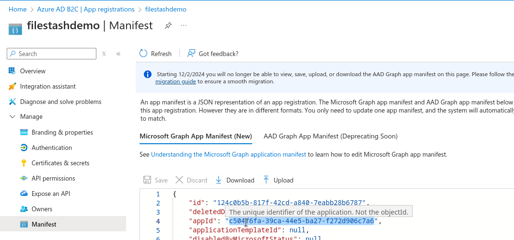This screenshot has height=240, width=514.
Task: Click the Download arrow icon
Action: click(x=219, y=180)
